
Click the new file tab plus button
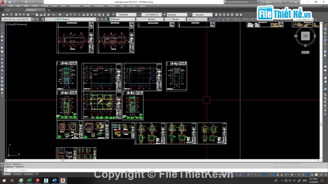pyautogui.click(x=49, y=10)
